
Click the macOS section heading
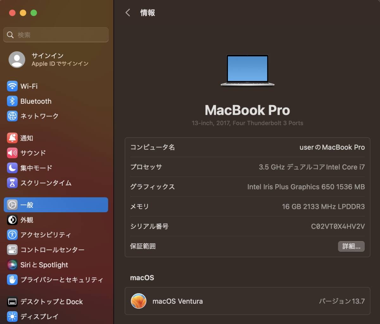pos(142,278)
